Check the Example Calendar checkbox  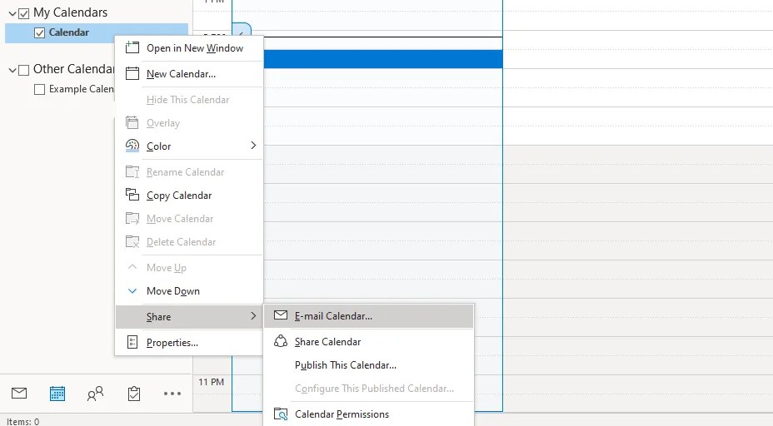coord(39,89)
